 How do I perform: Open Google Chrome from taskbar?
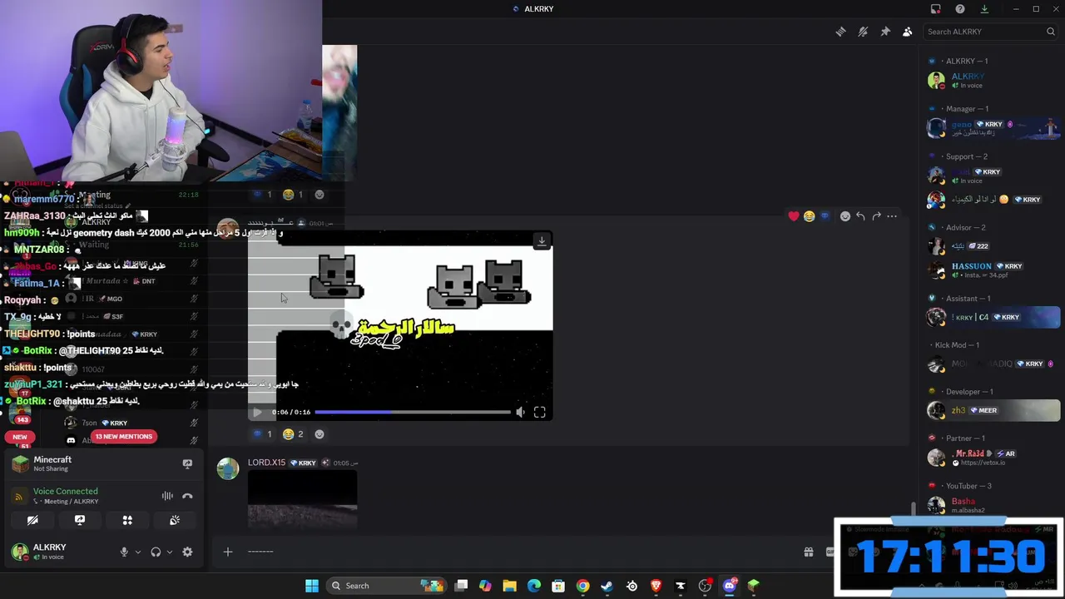(x=582, y=586)
